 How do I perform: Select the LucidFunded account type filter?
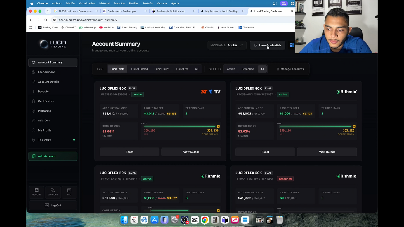pyautogui.click(x=139, y=69)
